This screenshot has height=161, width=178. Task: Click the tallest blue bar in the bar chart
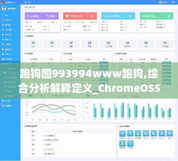[123, 110]
